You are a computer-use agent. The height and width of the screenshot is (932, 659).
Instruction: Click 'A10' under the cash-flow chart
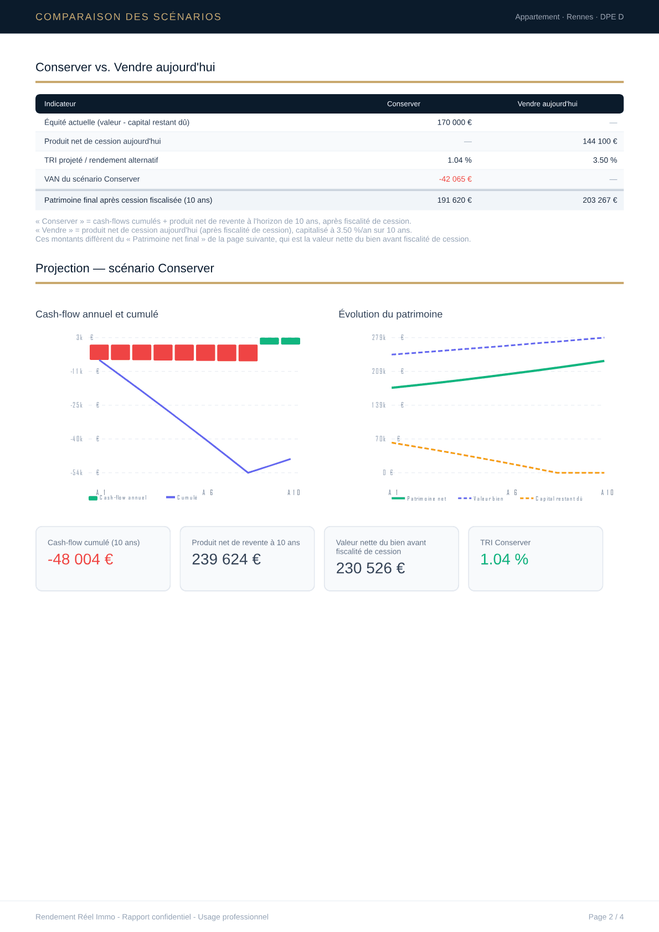[294, 492]
